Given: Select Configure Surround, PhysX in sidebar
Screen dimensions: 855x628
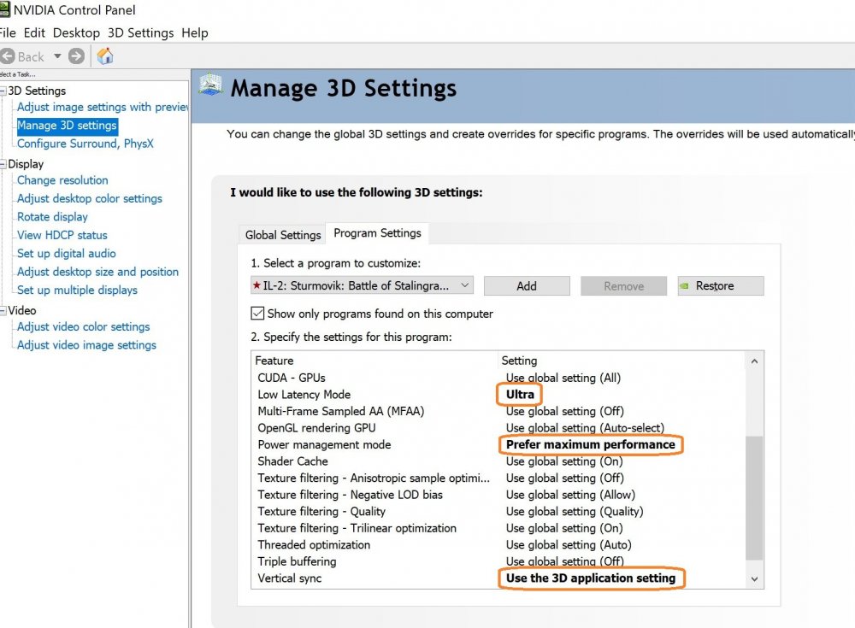Looking at the screenshot, I should click(85, 144).
